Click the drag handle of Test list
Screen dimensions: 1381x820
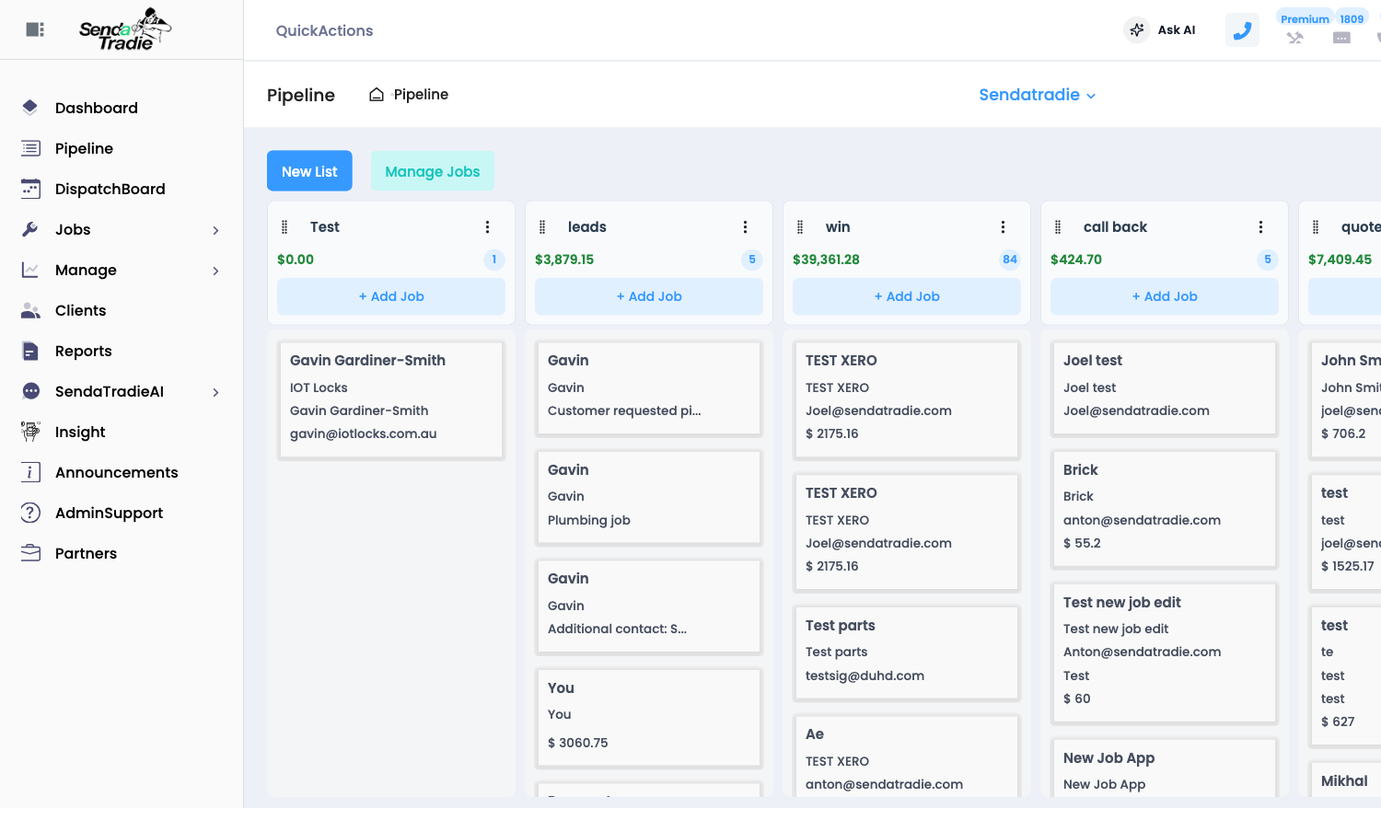(x=284, y=227)
